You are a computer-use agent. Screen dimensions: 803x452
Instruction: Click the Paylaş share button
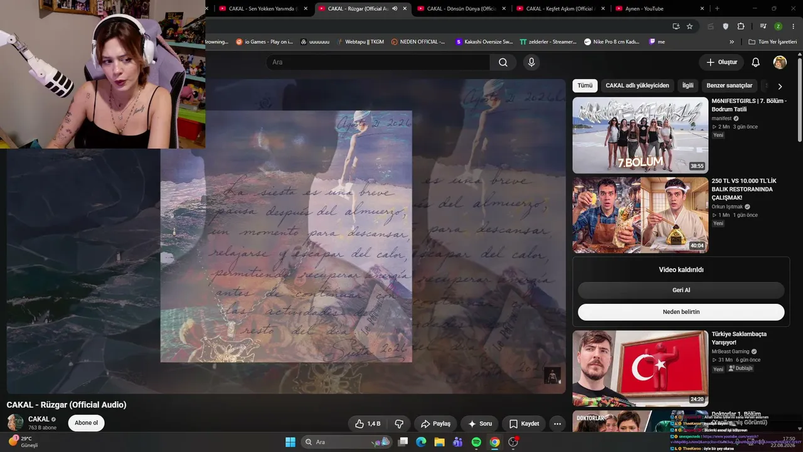pos(435,424)
